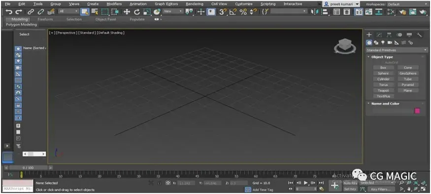The width and height of the screenshot is (431, 194).
Task: Open the Modifiers menu
Action: point(114,4)
